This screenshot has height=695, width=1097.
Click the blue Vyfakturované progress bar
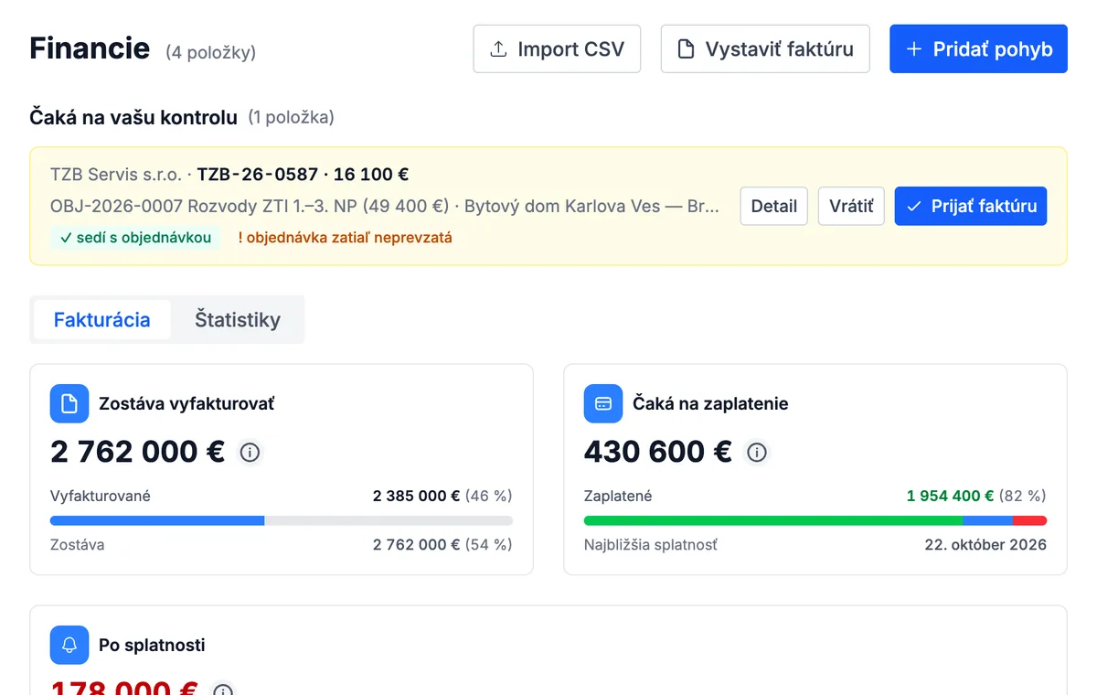coord(157,520)
